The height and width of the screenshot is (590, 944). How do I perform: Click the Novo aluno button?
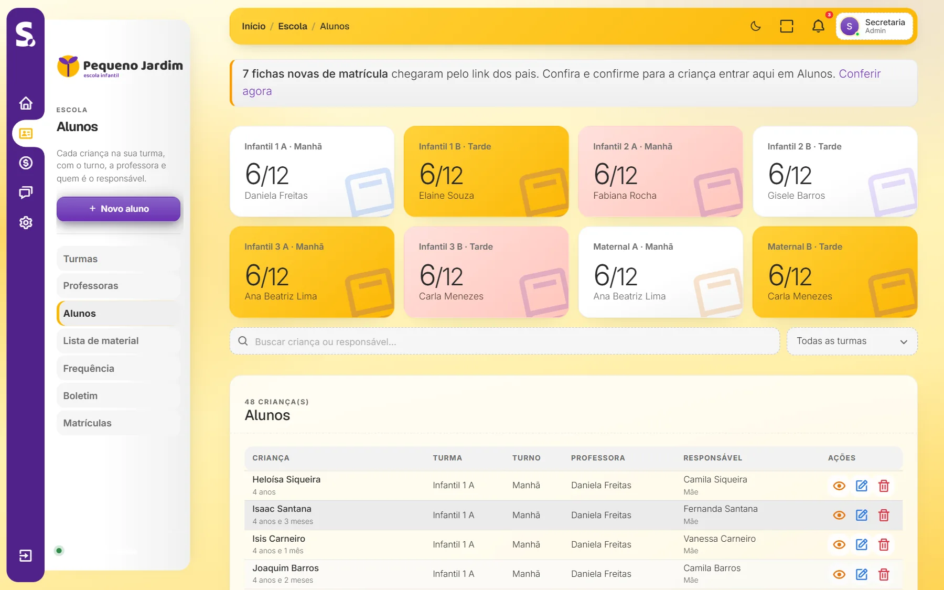(x=119, y=209)
